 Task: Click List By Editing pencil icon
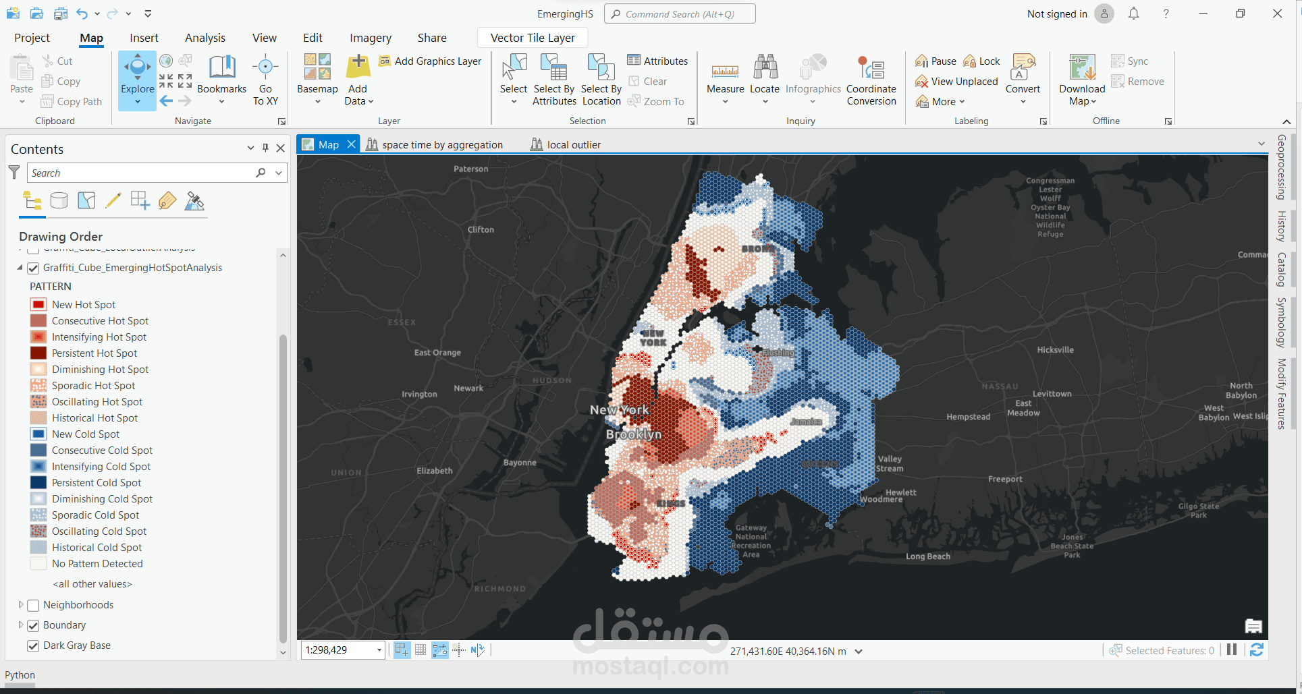click(x=113, y=200)
